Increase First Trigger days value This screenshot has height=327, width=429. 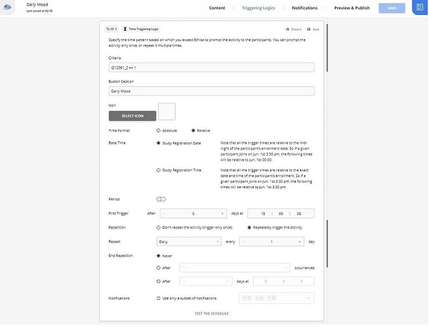(x=222, y=213)
